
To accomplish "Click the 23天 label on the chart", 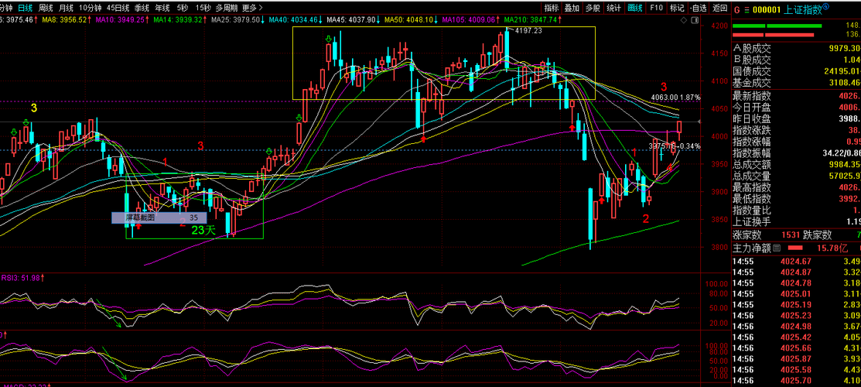I will point(203,231).
